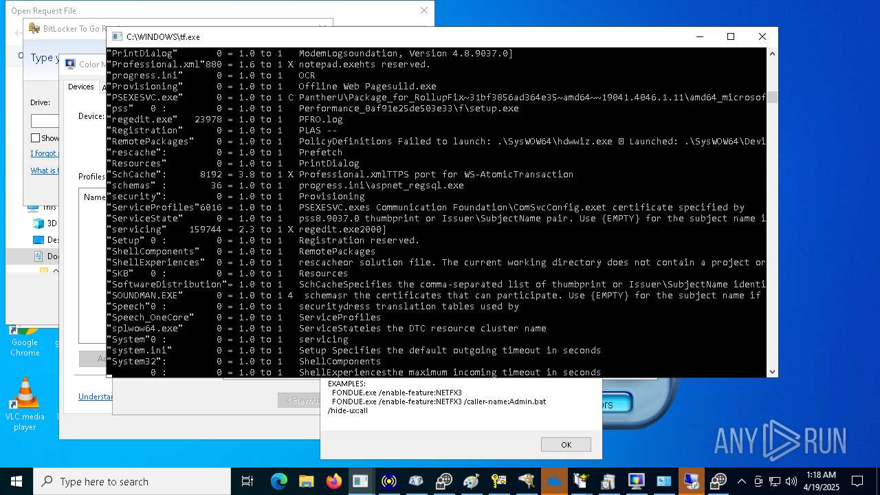Image resolution: width=880 pixels, height=495 pixels.
Task: Click the 'FONDUE.exe /enable-feature:NETFX3' example line
Action: click(397, 393)
